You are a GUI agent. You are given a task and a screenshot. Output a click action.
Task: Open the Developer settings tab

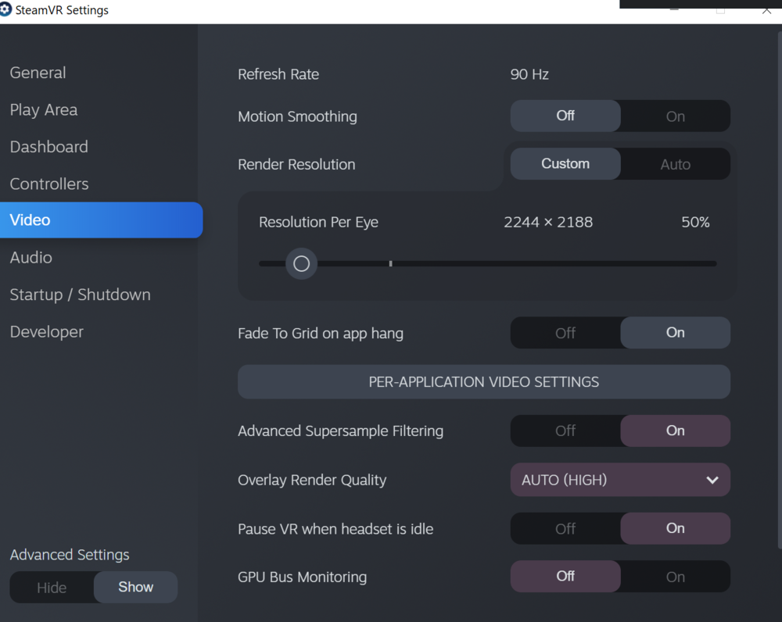46,332
